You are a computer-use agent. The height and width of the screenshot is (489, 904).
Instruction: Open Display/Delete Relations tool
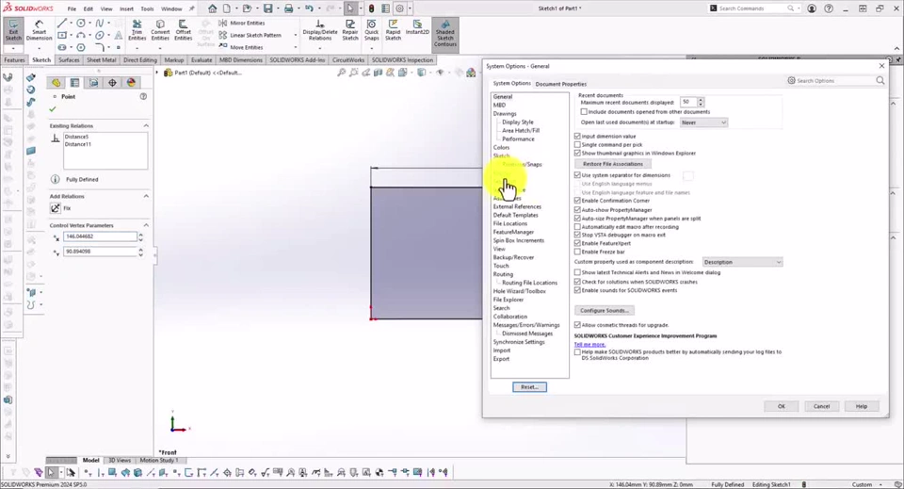[320, 30]
